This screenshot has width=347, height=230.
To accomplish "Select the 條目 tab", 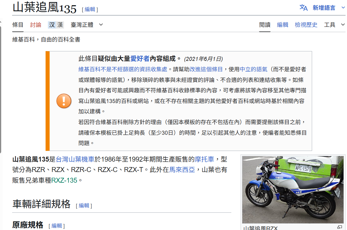I will point(18,25).
